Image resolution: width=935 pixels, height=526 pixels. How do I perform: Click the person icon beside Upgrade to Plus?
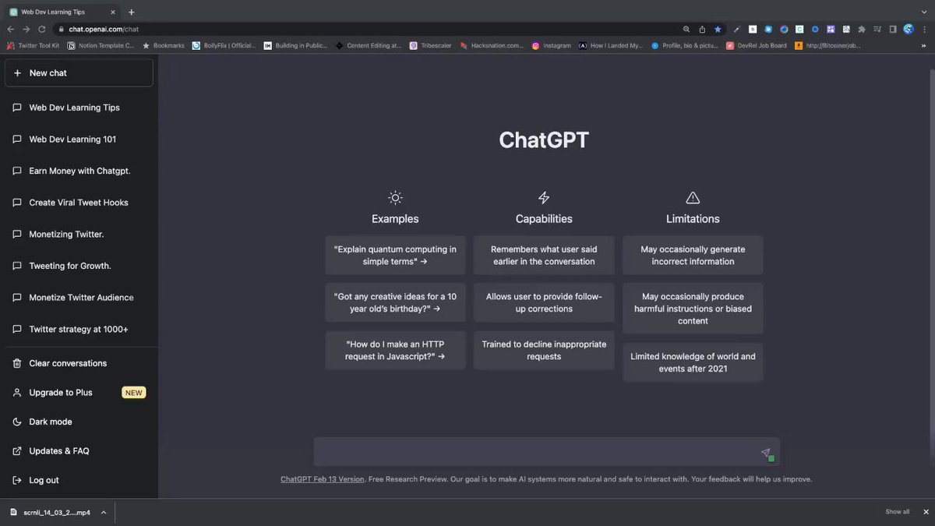pos(17,393)
